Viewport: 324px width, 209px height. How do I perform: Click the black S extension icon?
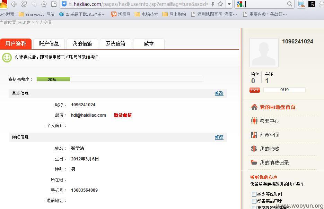(312, 4)
